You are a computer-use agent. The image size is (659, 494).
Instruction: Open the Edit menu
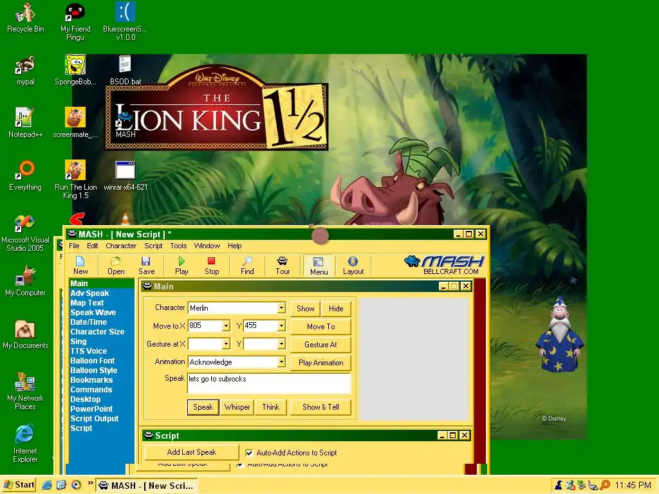click(93, 246)
